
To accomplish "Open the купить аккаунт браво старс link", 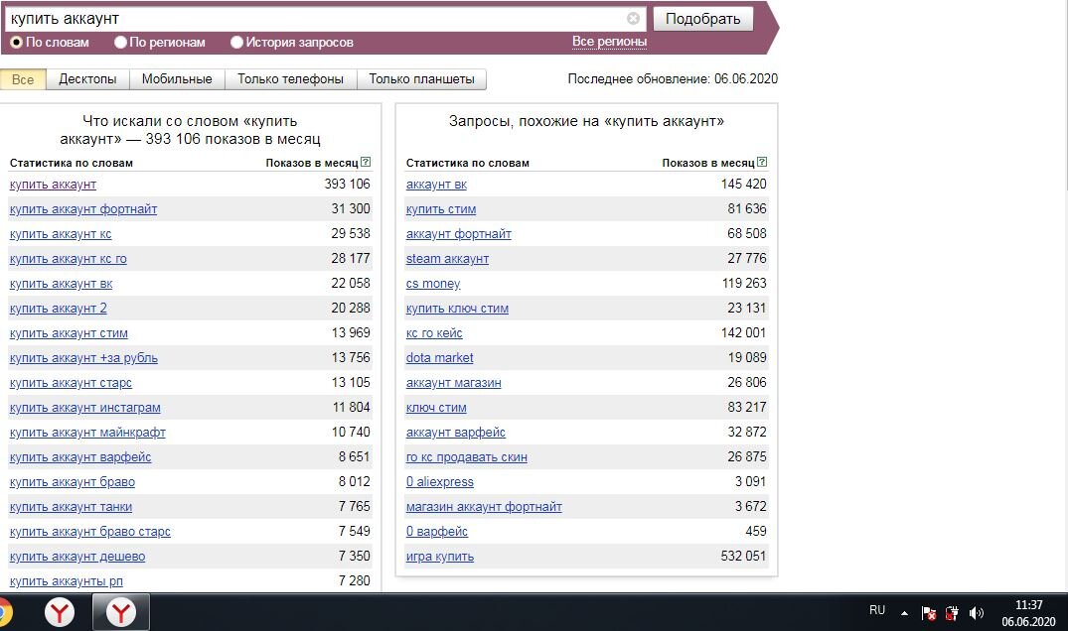I will (89, 532).
